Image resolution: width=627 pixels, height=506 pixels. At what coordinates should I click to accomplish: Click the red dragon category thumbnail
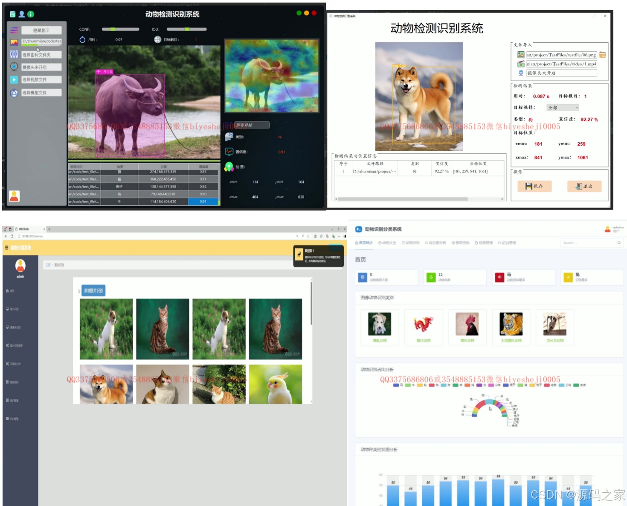tap(424, 325)
